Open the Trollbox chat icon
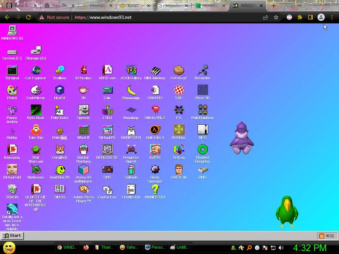 point(60,72)
